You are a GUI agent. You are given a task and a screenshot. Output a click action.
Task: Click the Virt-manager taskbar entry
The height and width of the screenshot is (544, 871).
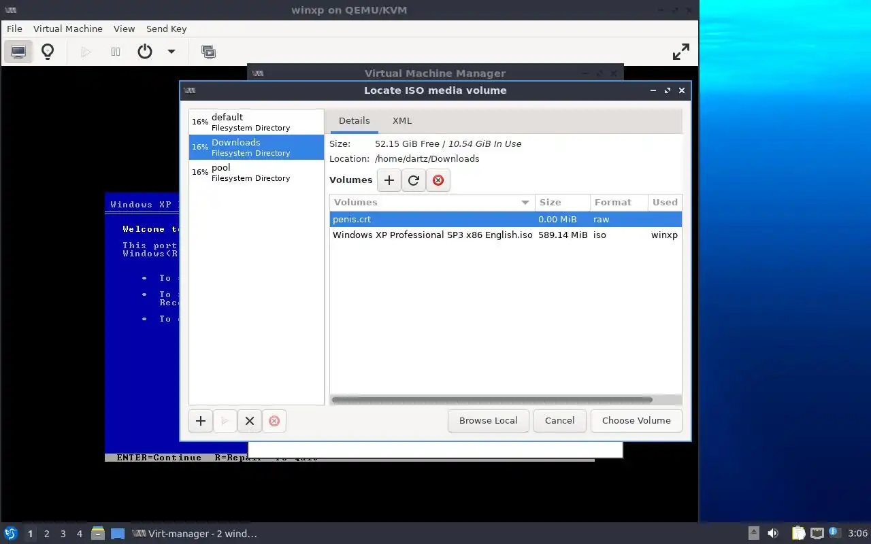point(195,534)
